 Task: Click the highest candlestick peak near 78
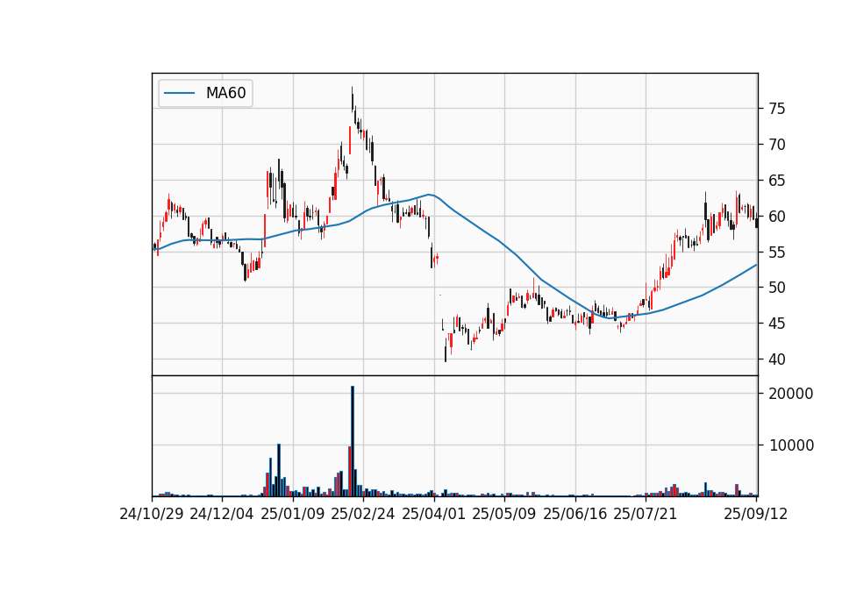[353, 99]
